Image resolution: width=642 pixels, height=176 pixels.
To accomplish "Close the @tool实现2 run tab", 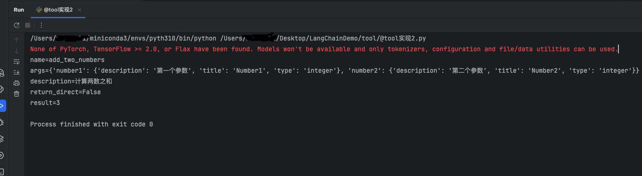I will tap(79, 10).
